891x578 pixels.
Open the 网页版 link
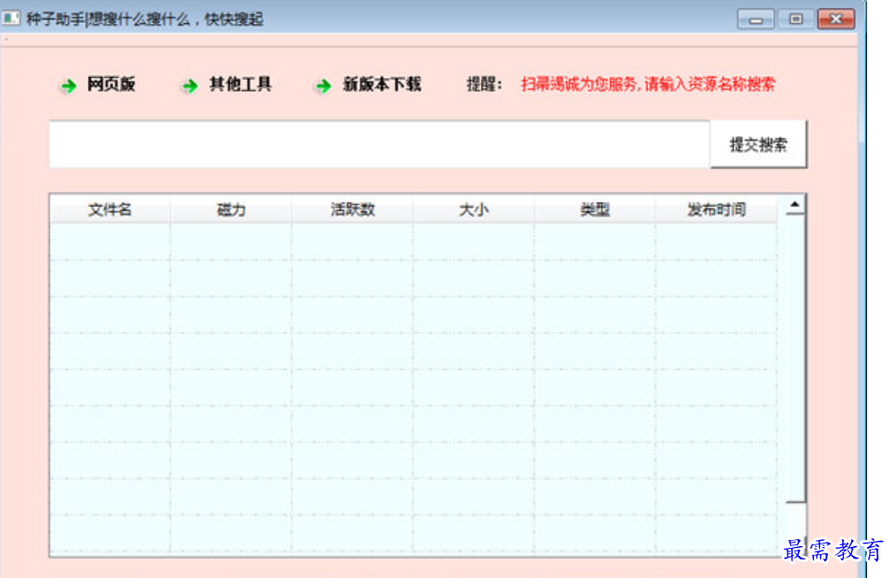click(111, 85)
